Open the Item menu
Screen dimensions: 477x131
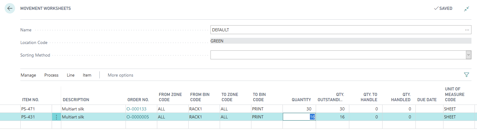tap(87, 75)
